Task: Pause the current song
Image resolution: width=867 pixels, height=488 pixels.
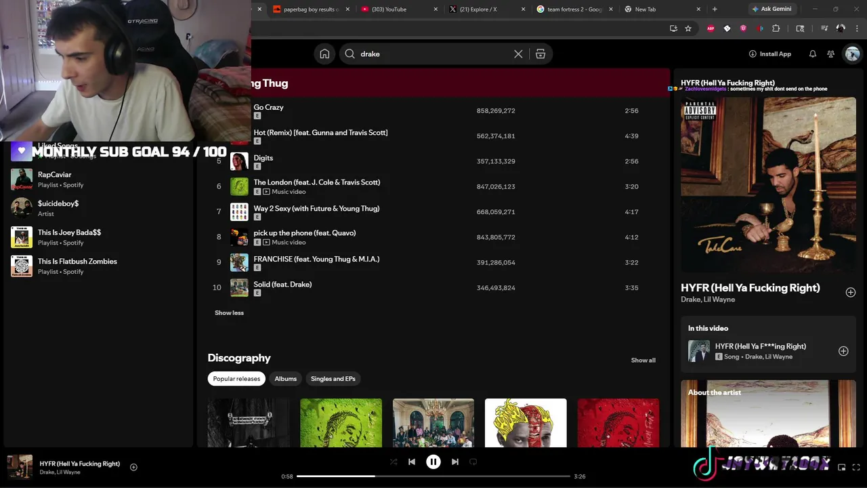Action: (433, 462)
